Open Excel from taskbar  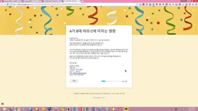[x=88, y=109]
